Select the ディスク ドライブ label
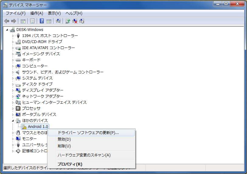247x174 pixels. pos(37,84)
